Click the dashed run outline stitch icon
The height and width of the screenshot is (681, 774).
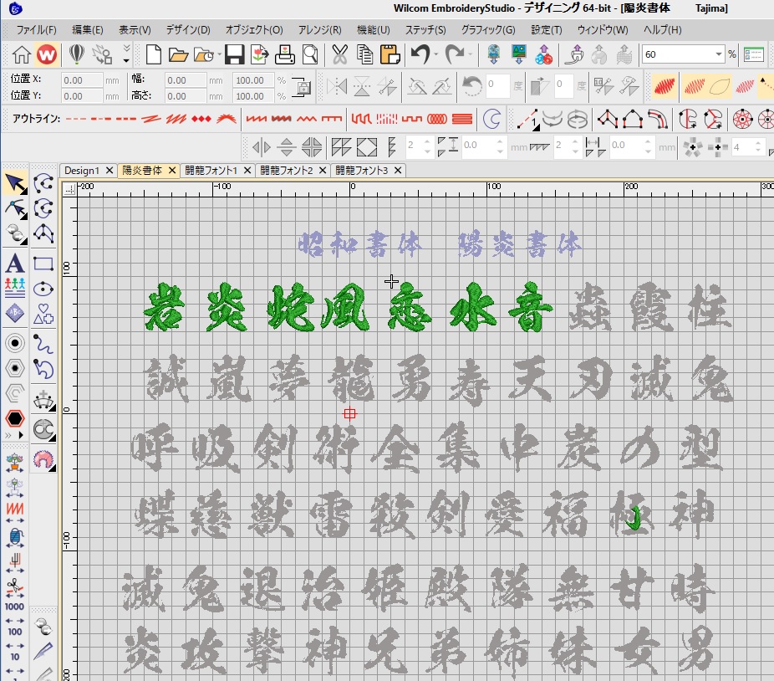coord(76,119)
